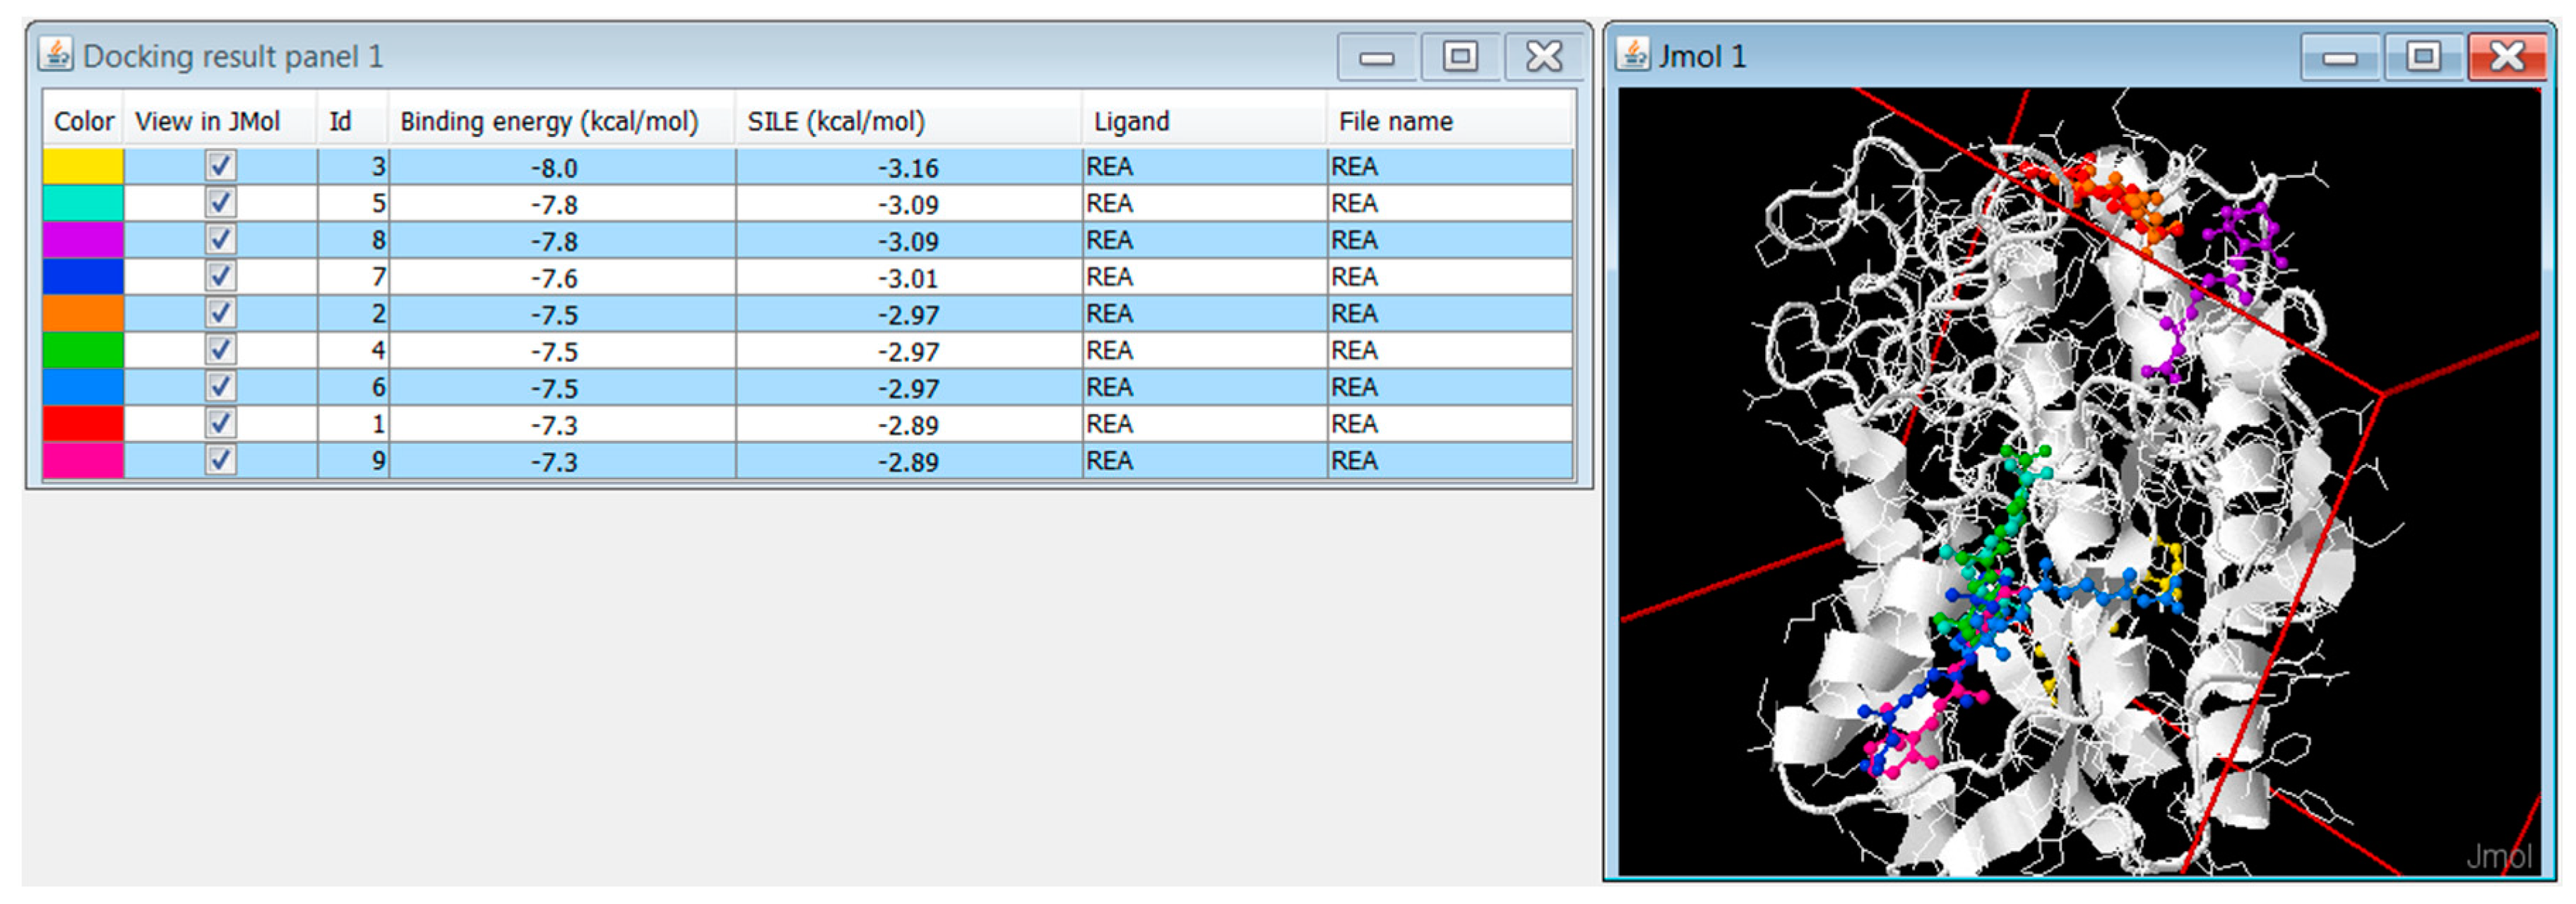Click the dark blue swatch for Id 7
The height and width of the screenshot is (904, 2576).
pos(83,277)
